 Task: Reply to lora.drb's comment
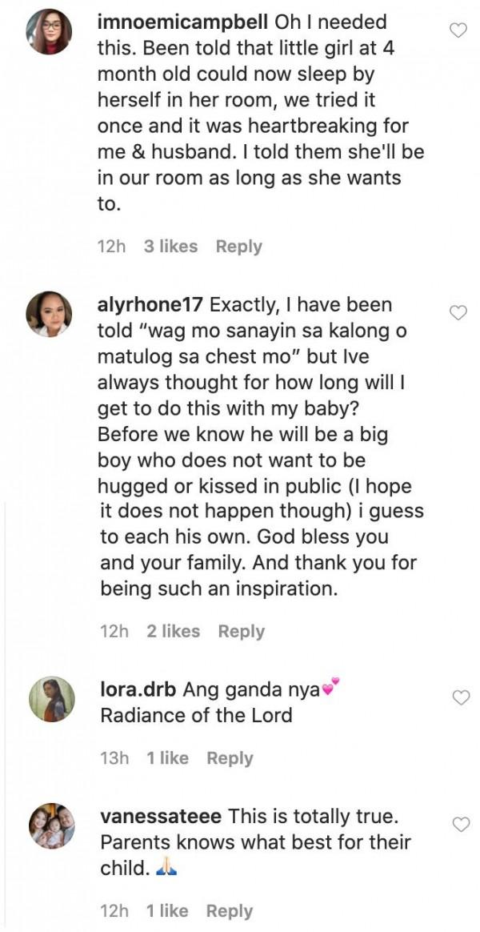coord(230,757)
